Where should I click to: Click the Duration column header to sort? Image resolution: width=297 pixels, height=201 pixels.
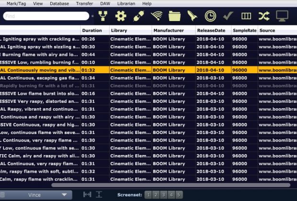click(x=91, y=31)
